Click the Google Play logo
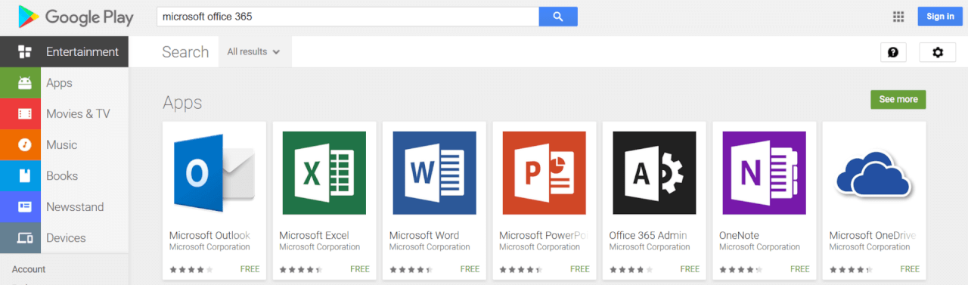This screenshot has height=285, width=968. tap(76, 17)
